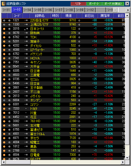Sort by the 騰落率 column header
Image resolution: width=131 pixels, height=166 pixels.
pos(105,16)
